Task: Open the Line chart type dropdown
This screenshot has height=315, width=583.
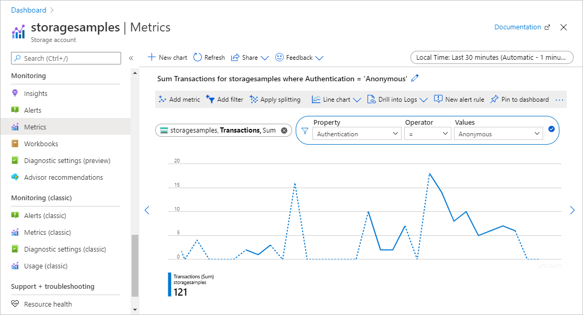Action: click(x=337, y=99)
